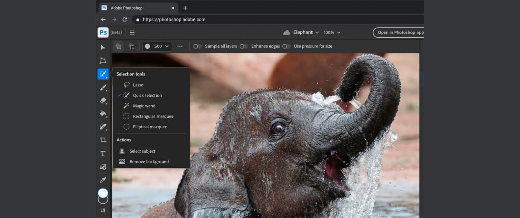This screenshot has height=218, width=520.
Task: Click the active Quick selection tool button
Action: pyautogui.click(x=103, y=74)
